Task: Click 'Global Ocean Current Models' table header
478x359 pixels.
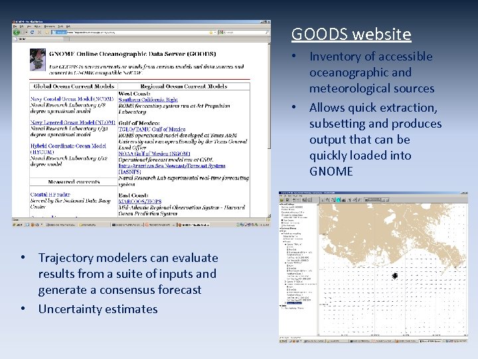Action: [74, 86]
